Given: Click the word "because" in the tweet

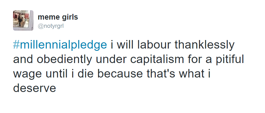Looking at the screenshot, I should 120,74.
